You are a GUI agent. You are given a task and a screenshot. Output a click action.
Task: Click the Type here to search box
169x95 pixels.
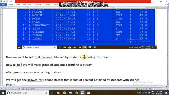27,93
